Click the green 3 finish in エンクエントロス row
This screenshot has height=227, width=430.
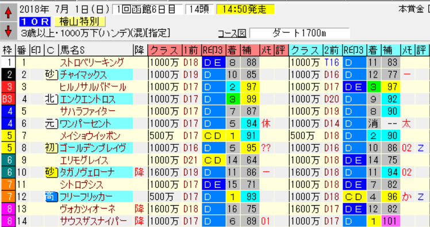click(x=233, y=99)
